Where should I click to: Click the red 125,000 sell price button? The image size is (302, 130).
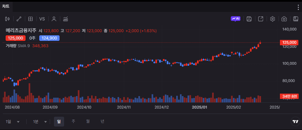16,38
